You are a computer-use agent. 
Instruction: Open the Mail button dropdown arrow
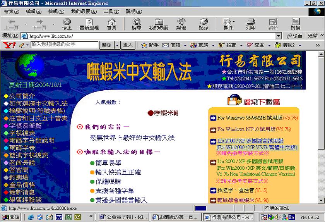click(x=234, y=22)
